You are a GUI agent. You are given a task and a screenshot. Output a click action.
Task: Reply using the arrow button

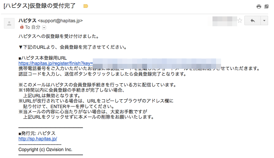click(253, 21)
